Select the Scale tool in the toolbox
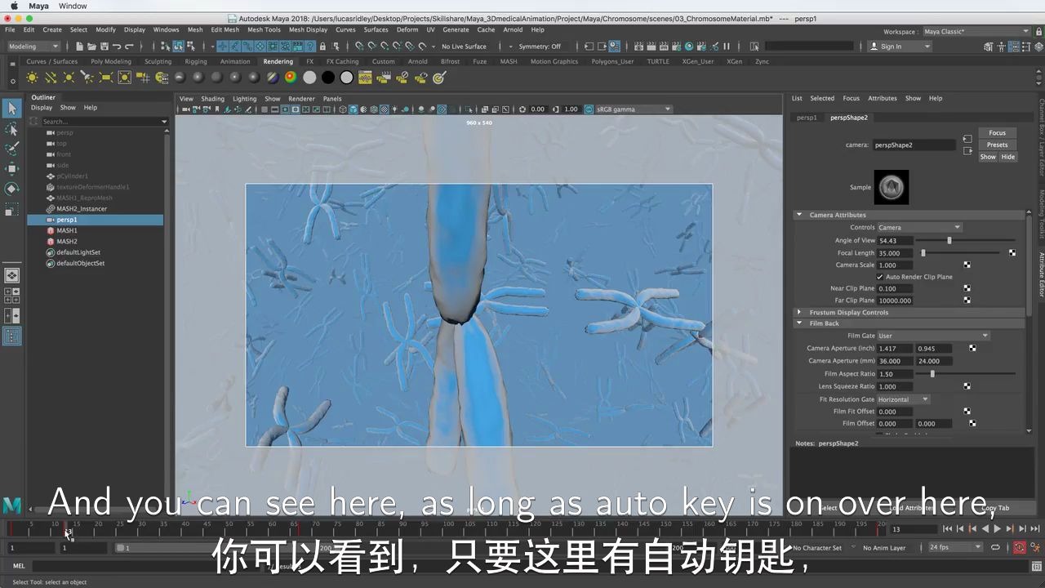 tap(11, 209)
